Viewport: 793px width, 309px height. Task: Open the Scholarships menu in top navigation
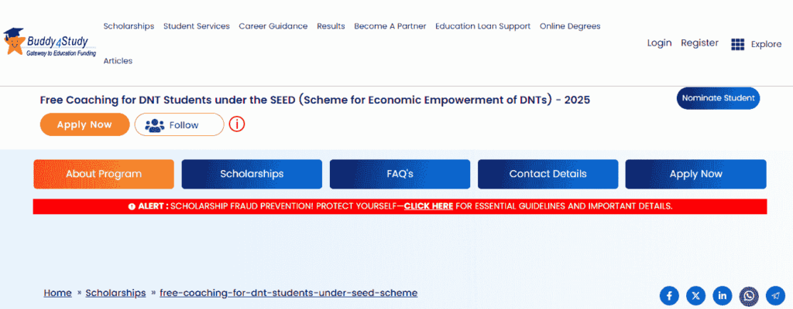pyautogui.click(x=129, y=26)
